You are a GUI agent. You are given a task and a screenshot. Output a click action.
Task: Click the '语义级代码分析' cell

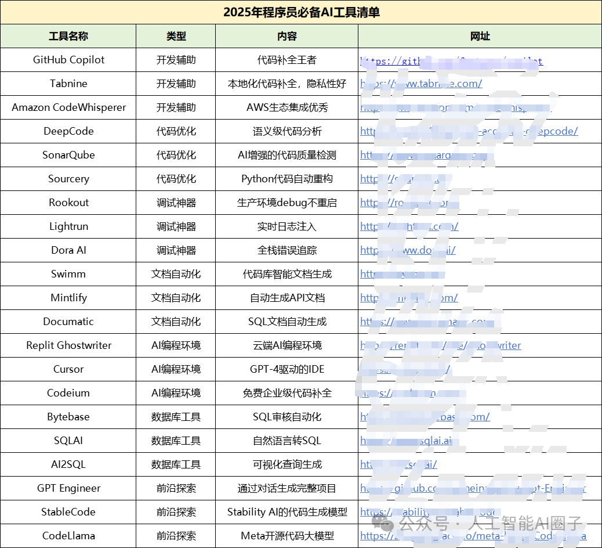pos(287,131)
